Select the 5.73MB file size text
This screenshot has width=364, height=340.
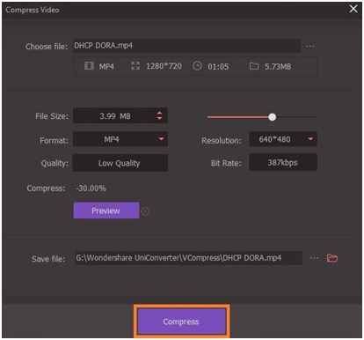click(278, 67)
